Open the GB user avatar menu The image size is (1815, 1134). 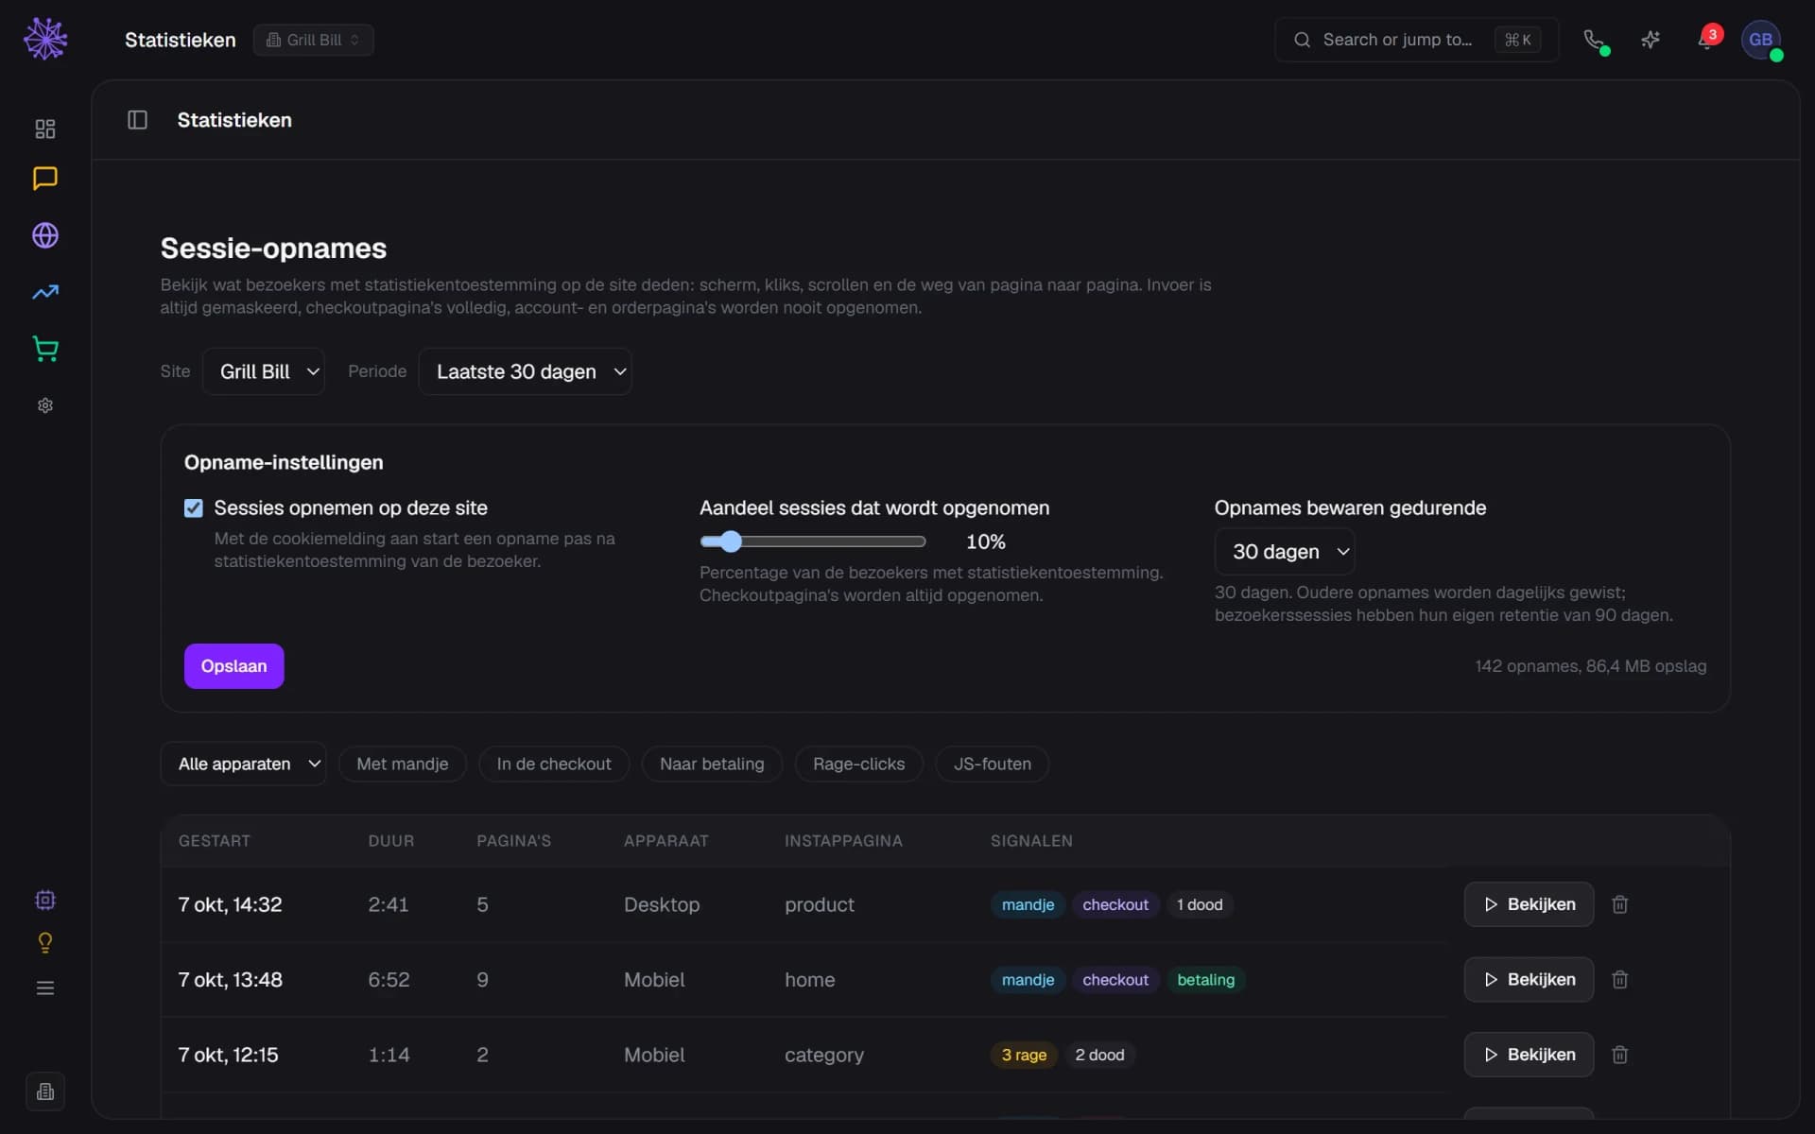[x=1761, y=40]
